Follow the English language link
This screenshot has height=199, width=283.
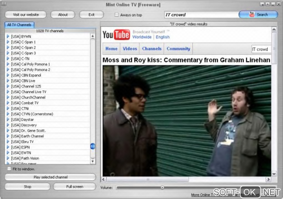tap(163, 37)
